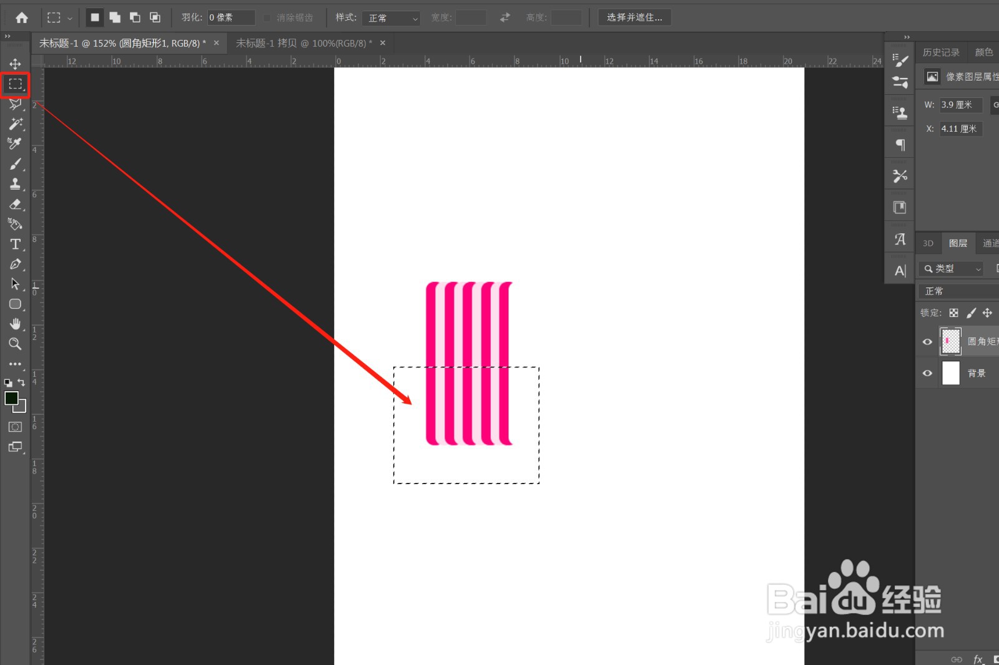Lock transparent pixels of layer

pos(953,313)
